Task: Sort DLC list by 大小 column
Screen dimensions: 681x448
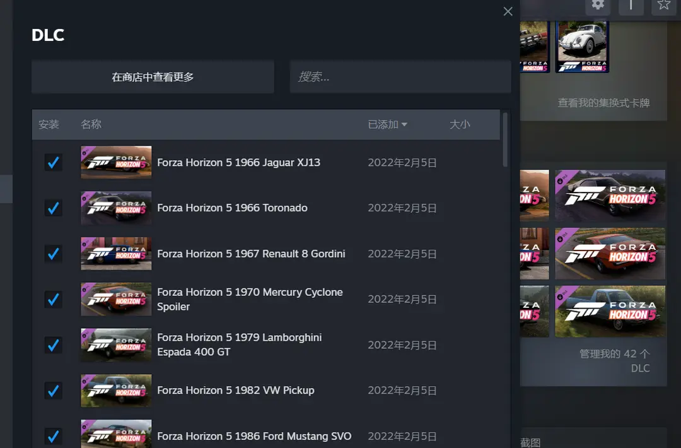Action: [x=460, y=124]
